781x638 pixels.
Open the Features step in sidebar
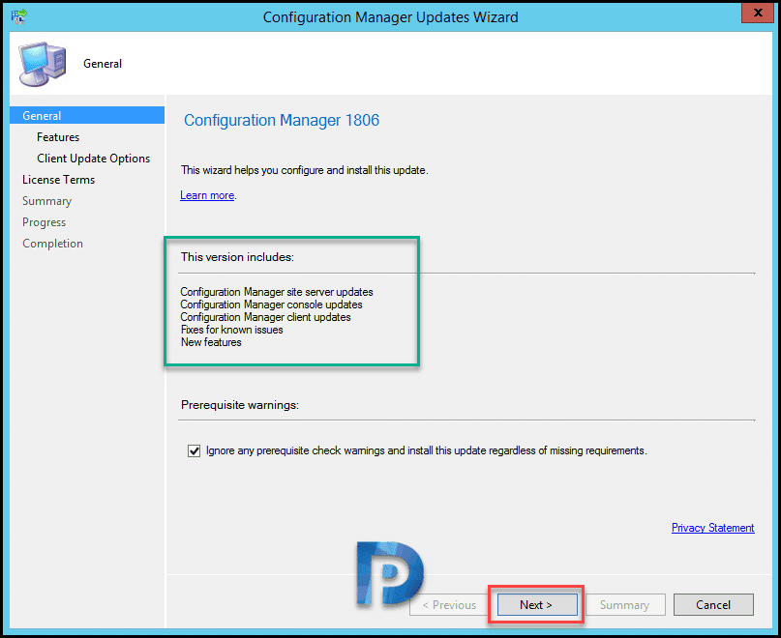58,137
